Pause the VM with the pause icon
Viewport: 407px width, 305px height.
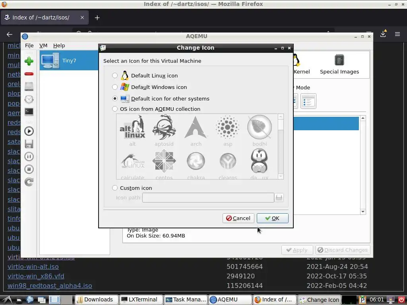click(x=29, y=156)
